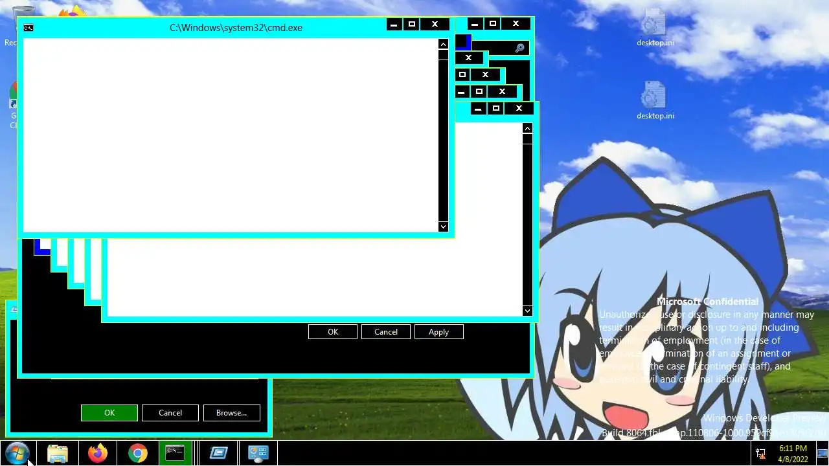Open File Explorer from the taskbar

click(x=58, y=453)
